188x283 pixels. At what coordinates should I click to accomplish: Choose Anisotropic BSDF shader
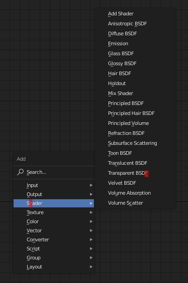click(135, 24)
